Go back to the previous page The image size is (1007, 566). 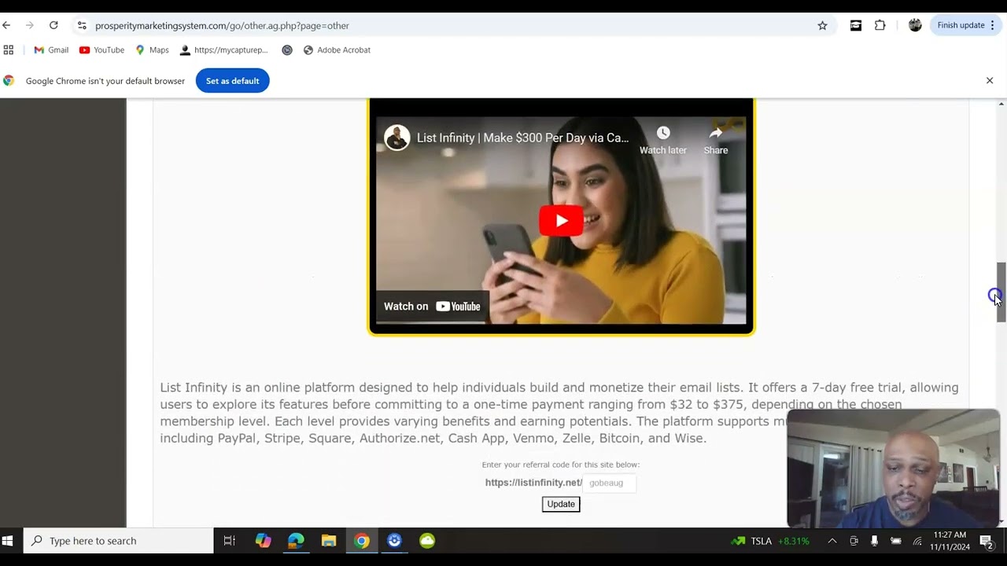point(6,25)
